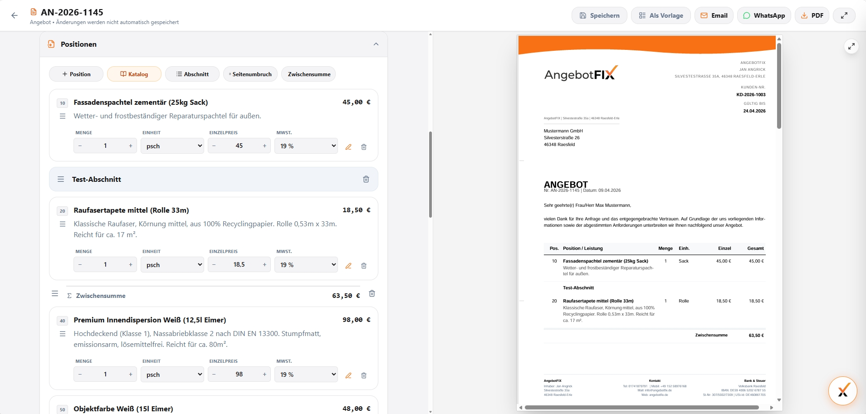Add a new Position
866x414 pixels.
76,74
